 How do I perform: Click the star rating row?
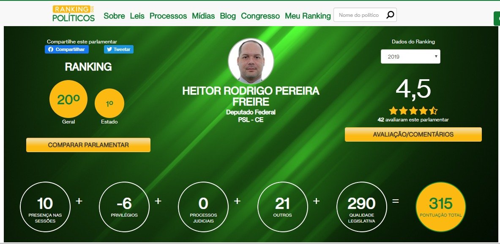(x=413, y=111)
